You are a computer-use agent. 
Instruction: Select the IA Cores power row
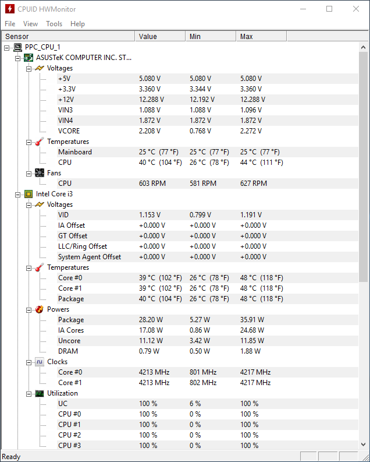208,330
